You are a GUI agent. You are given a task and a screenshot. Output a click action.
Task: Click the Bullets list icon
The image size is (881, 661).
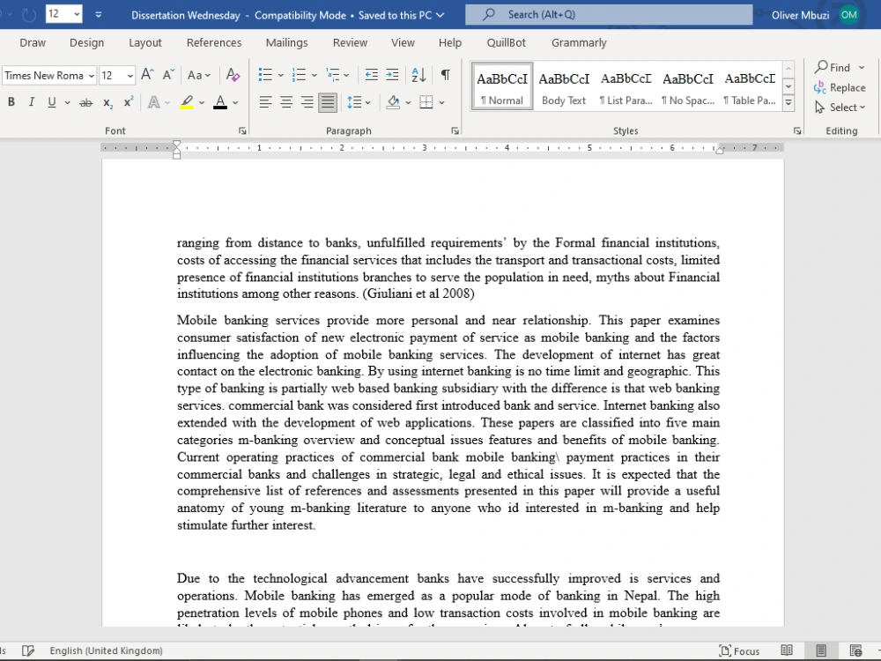point(265,75)
